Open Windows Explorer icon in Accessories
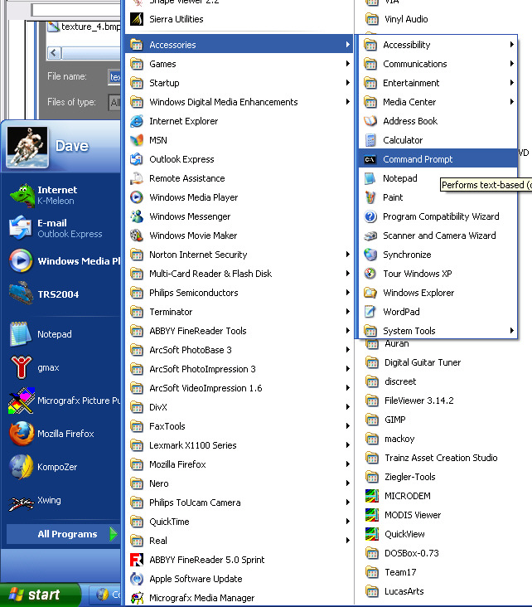Viewport: 532px width, 607px height. [x=370, y=293]
